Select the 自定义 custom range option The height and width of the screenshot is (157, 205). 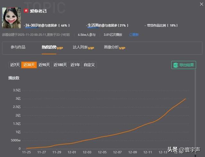tap(89, 65)
